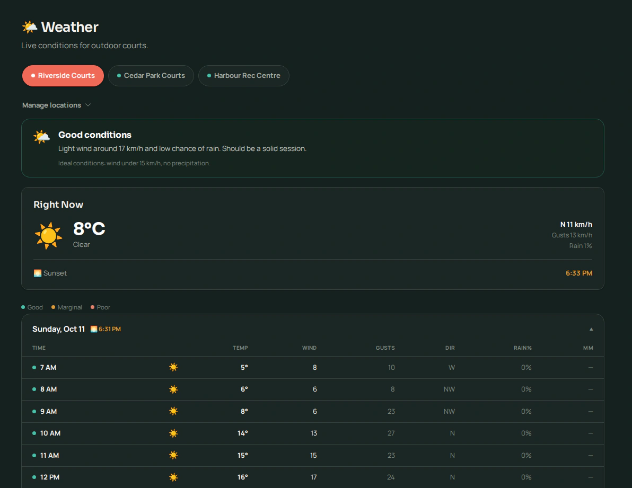Click the 11 AM time cell
The width and height of the screenshot is (632, 488).
pos(50,455)
